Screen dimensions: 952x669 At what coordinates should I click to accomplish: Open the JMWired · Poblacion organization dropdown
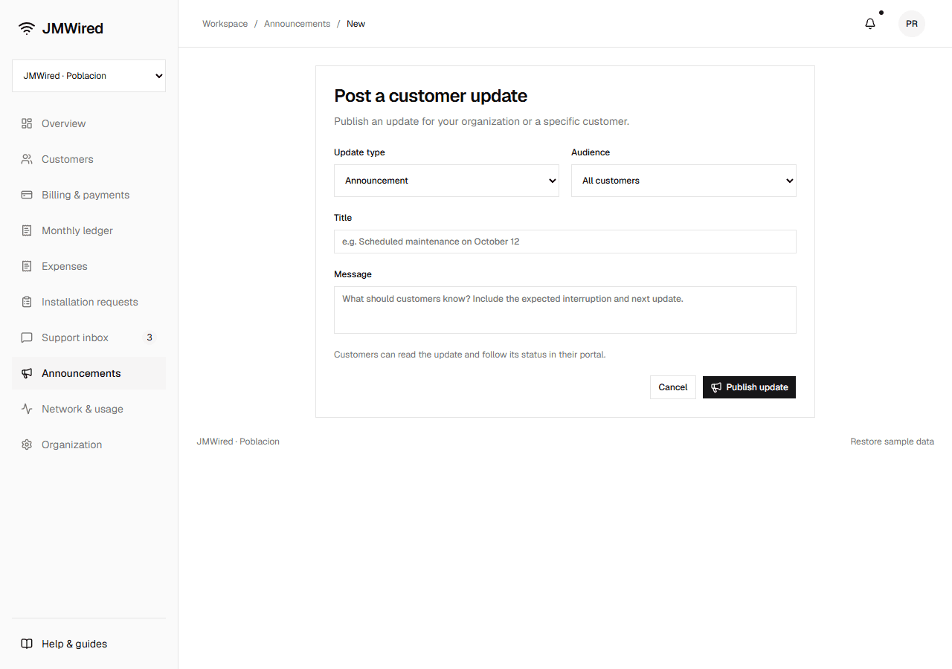pos(89,76)
